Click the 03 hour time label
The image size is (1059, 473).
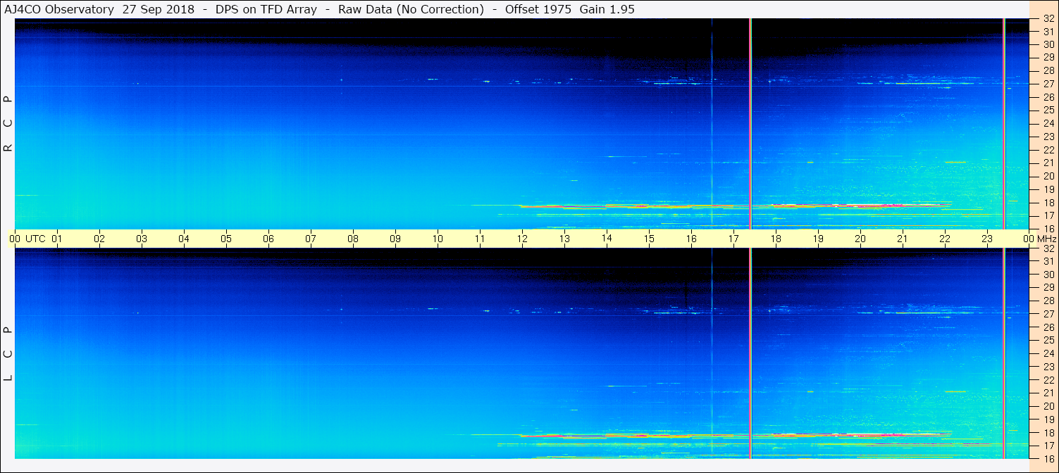[x=142, y=239]
